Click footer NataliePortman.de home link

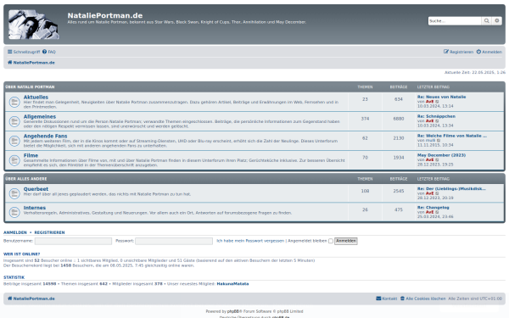tap(31, 298)
